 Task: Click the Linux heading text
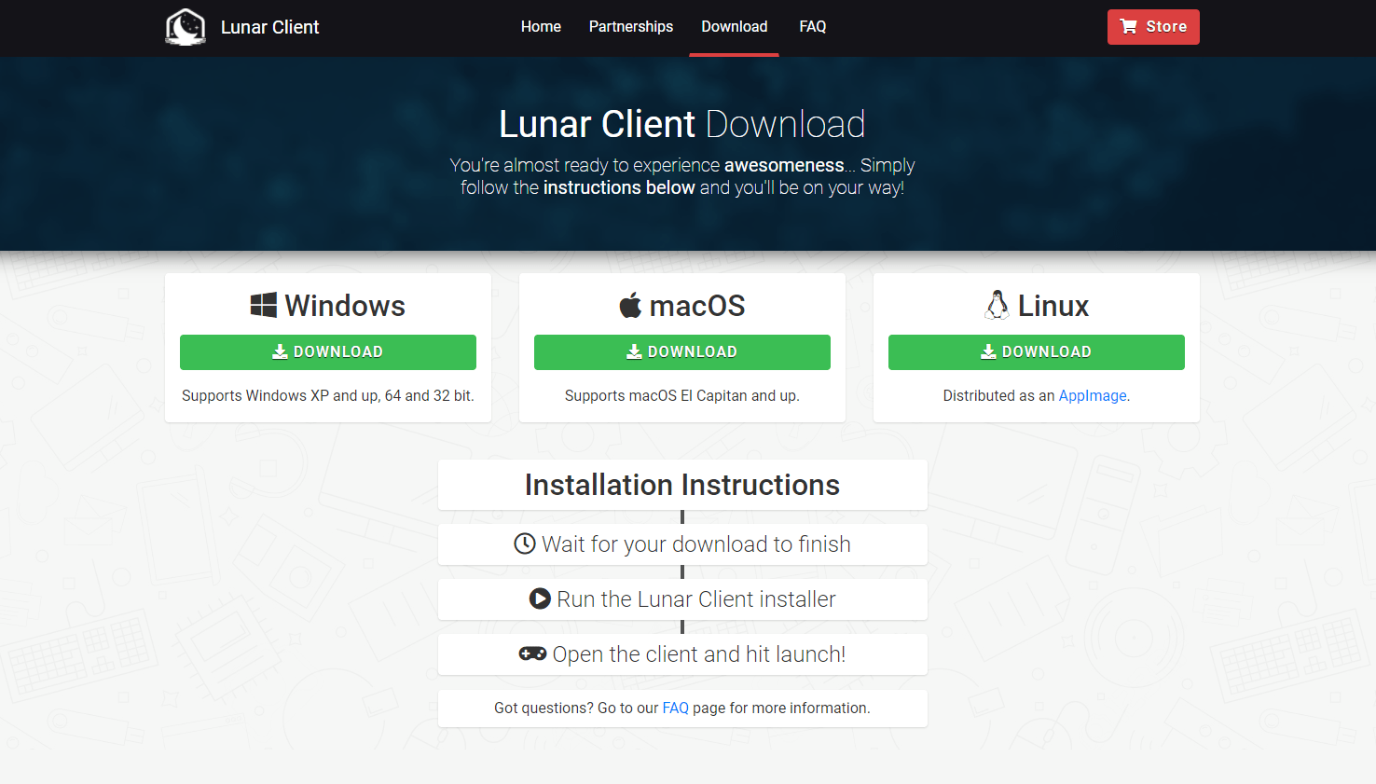(x=1053, y=306)
